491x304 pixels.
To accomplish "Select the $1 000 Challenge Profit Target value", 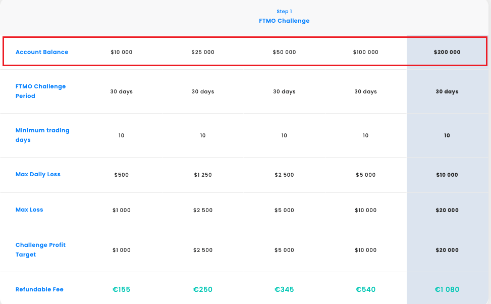I will pyautogui.click(x=122, y=250).
